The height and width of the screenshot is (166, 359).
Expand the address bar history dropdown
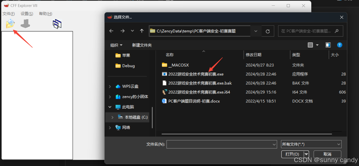pyautogui.click(x=256, y=31)
